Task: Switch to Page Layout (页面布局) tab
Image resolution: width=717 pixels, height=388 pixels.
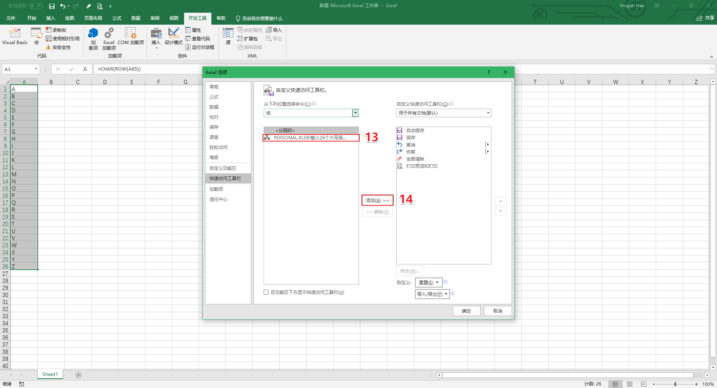Action: [93, 18]
